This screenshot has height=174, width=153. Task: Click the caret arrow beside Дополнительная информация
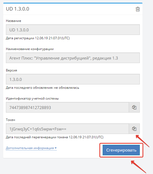point(55,148)
